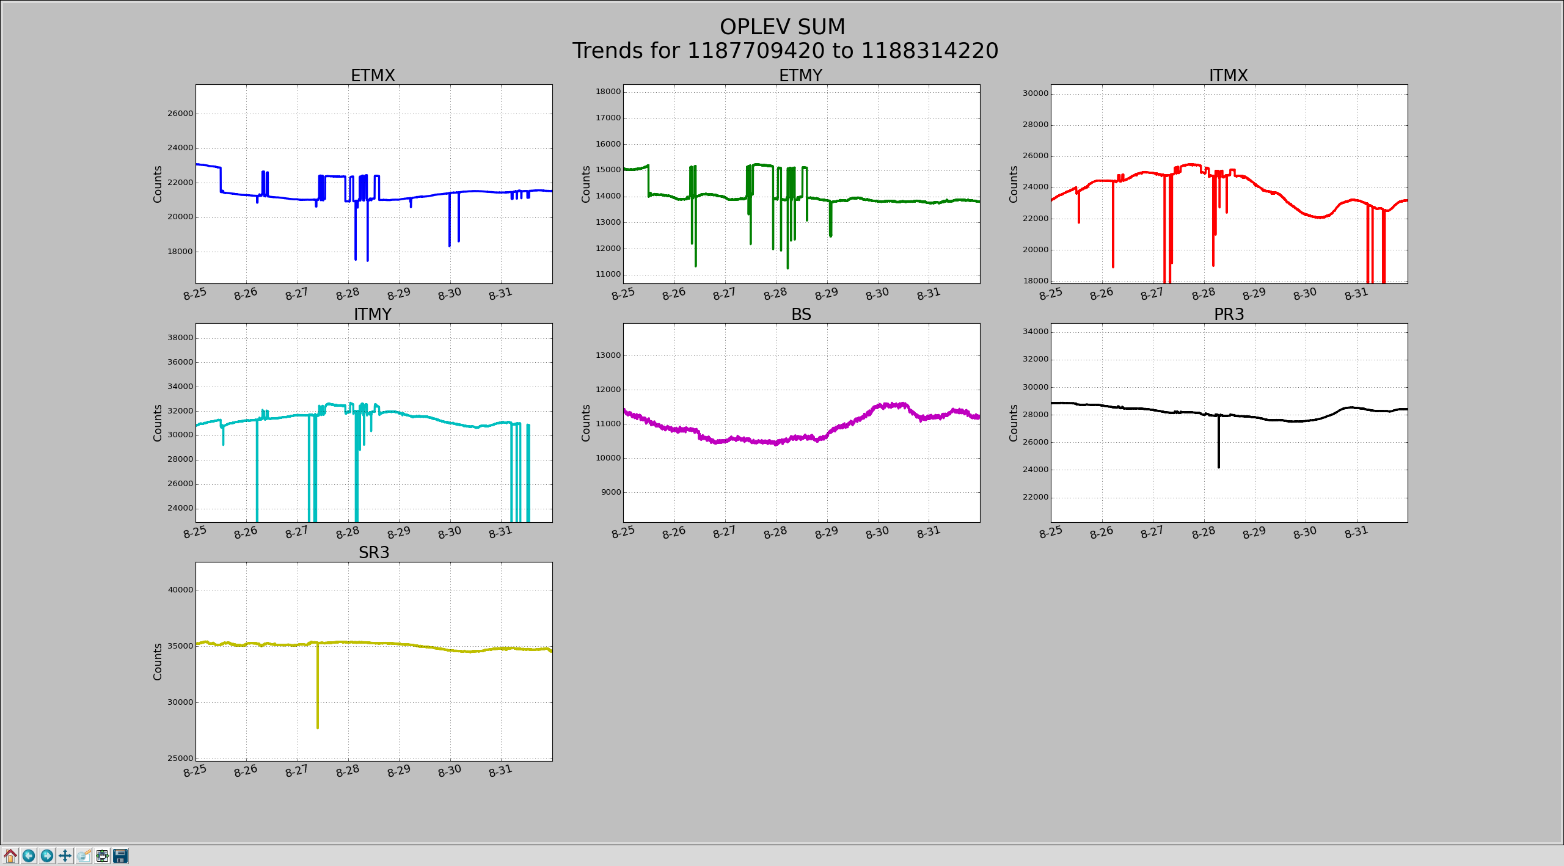The height and width of the screenshot is (866, 1564).
Task: Go back to the previous view
Action: point(29,856)
